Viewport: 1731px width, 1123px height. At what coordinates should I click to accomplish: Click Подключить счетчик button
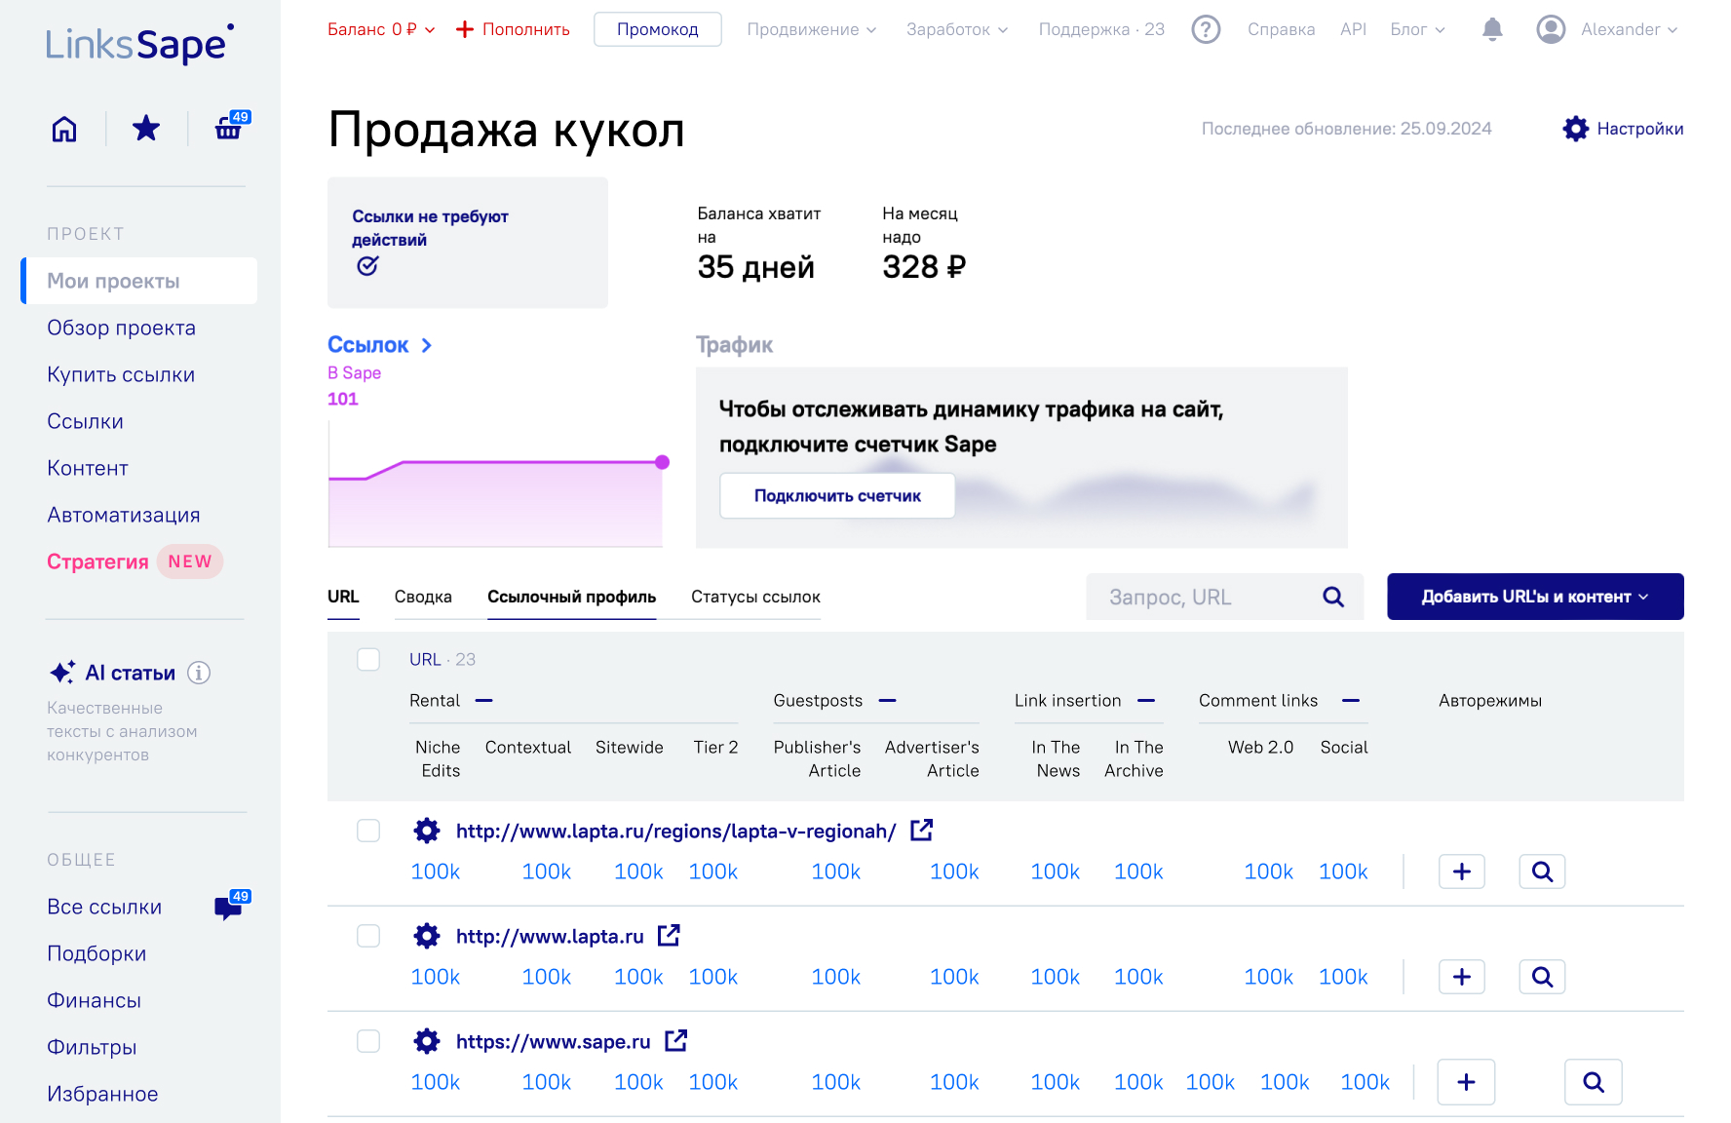[837, 495]
